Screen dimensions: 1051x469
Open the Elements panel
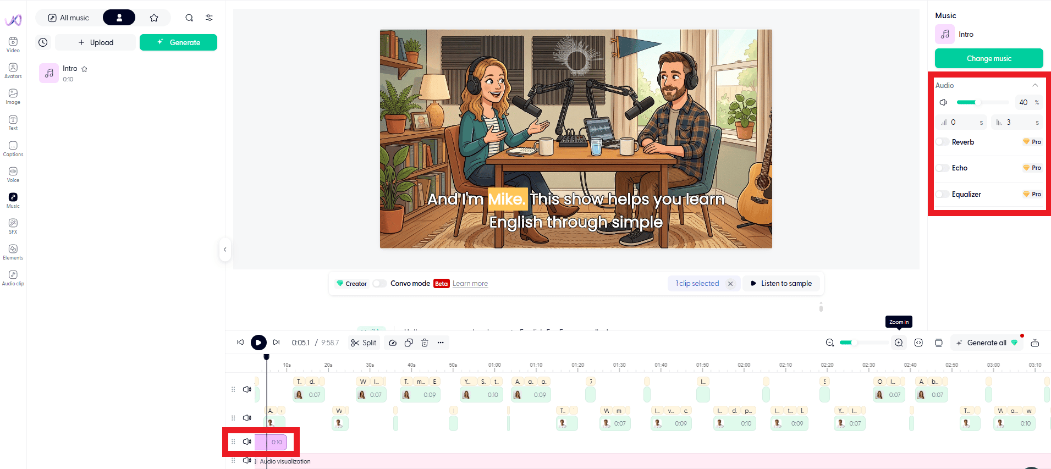13,252
